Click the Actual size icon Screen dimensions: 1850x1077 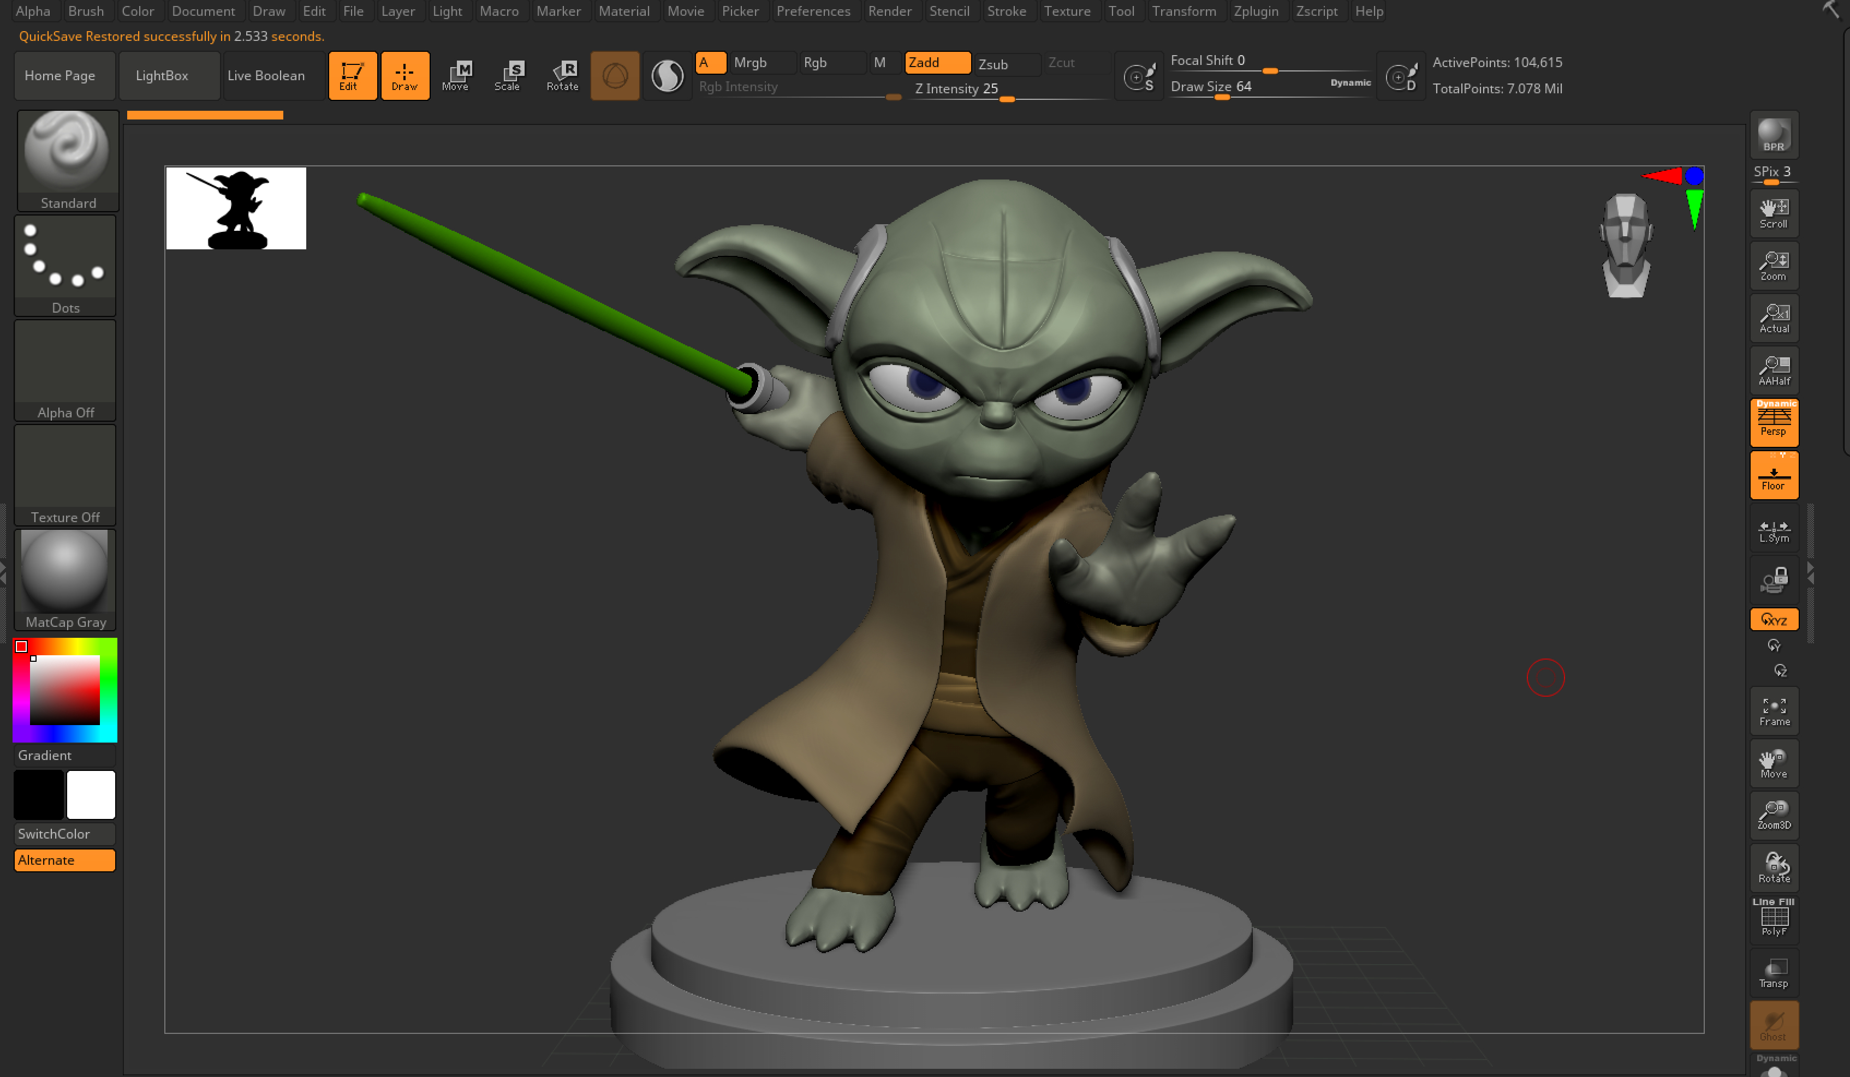(x=1774, y=318)
